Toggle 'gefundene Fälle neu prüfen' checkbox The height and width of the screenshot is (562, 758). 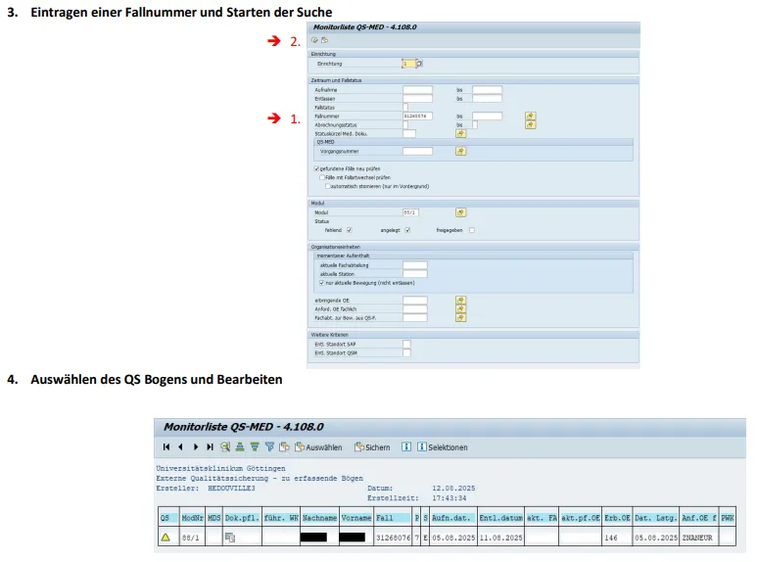coord(317,168)
